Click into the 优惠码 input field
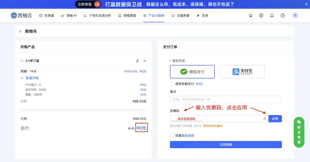 219,119
